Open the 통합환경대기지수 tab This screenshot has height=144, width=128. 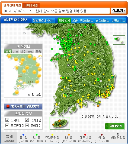click(x=44, y=20)
